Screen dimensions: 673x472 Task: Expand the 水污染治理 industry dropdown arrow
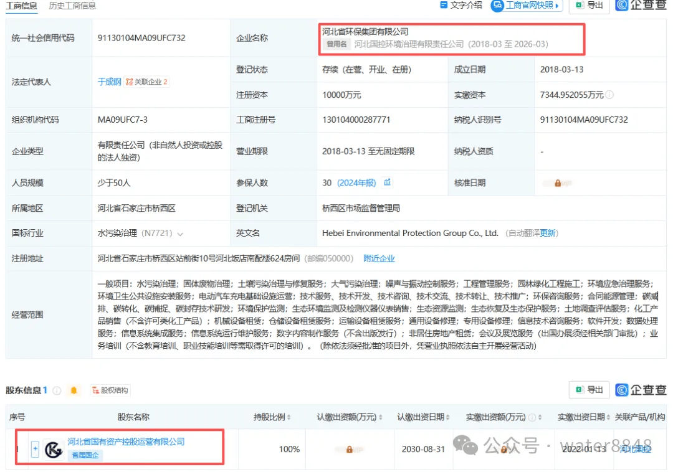(x=181, y=234)
